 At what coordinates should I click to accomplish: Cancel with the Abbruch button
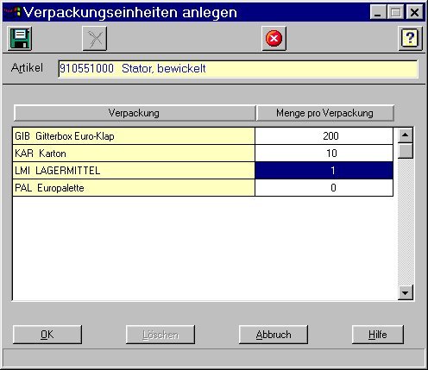(x=274, y=335)
